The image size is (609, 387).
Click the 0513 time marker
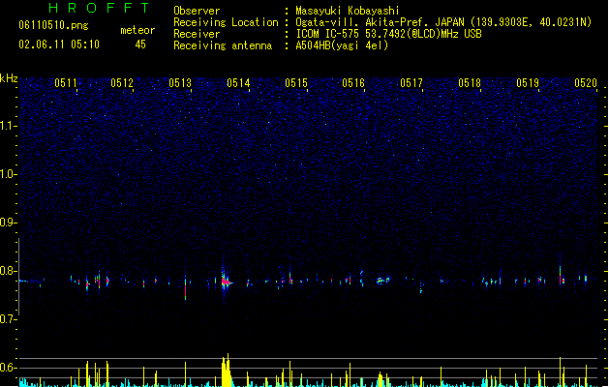click(x=180, y=83)
